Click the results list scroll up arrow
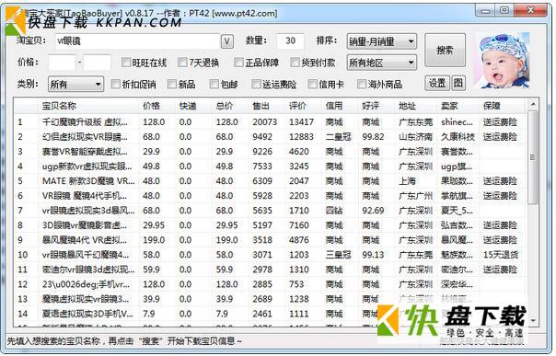Screen dimensions: 556x356 pyautogui.click(x=533, y=105)
